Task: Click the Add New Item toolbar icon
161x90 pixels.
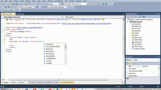Action: (x=7, y=4)
